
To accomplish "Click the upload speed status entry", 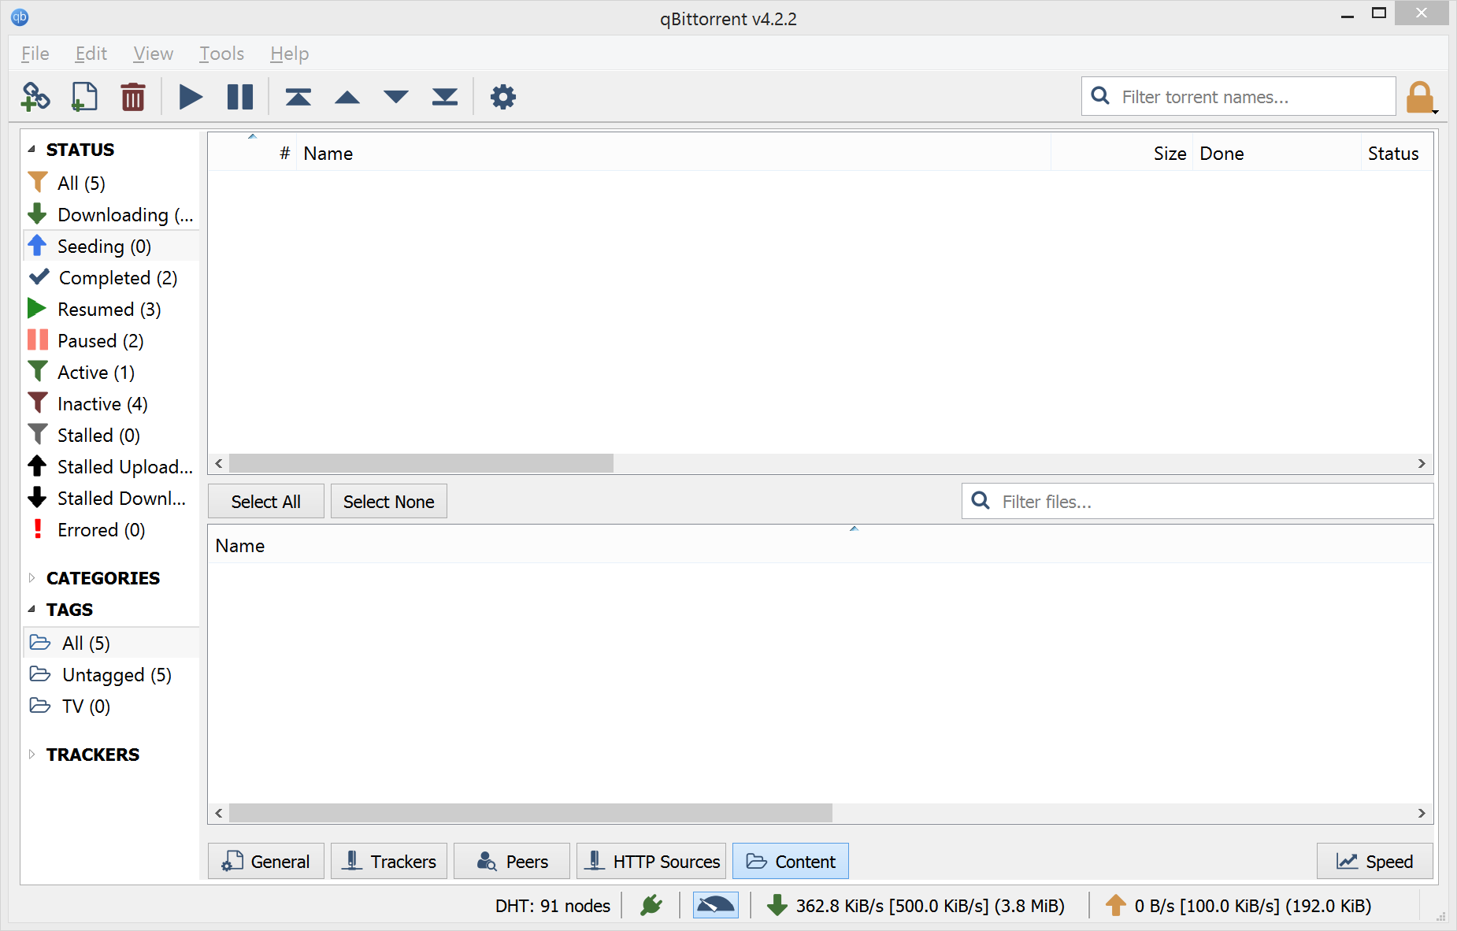I will pyautogui.click(x=1238, y=906).
